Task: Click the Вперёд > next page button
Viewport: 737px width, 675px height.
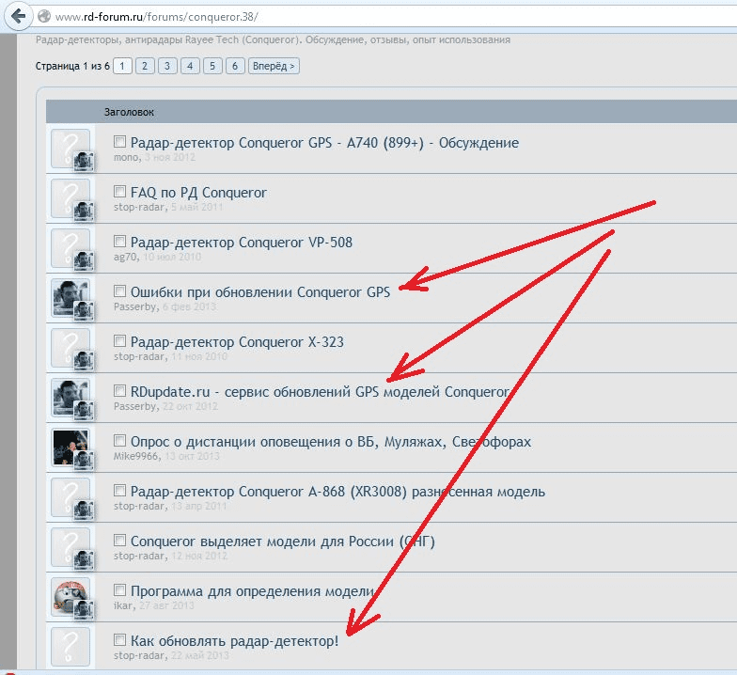Action: (x=274, y=66)
